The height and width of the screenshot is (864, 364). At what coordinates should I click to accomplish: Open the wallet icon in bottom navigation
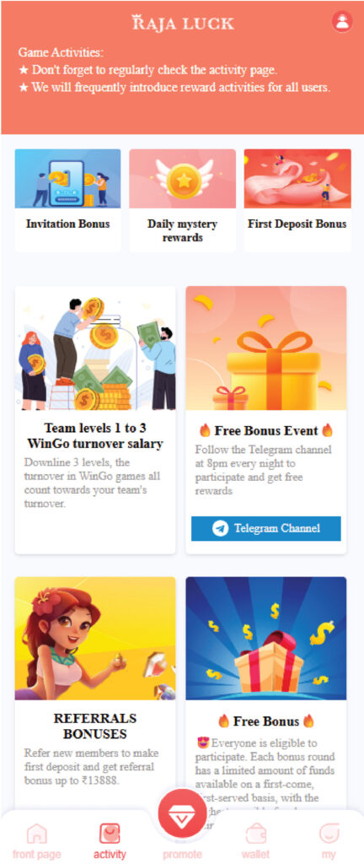tap(255, 834)
